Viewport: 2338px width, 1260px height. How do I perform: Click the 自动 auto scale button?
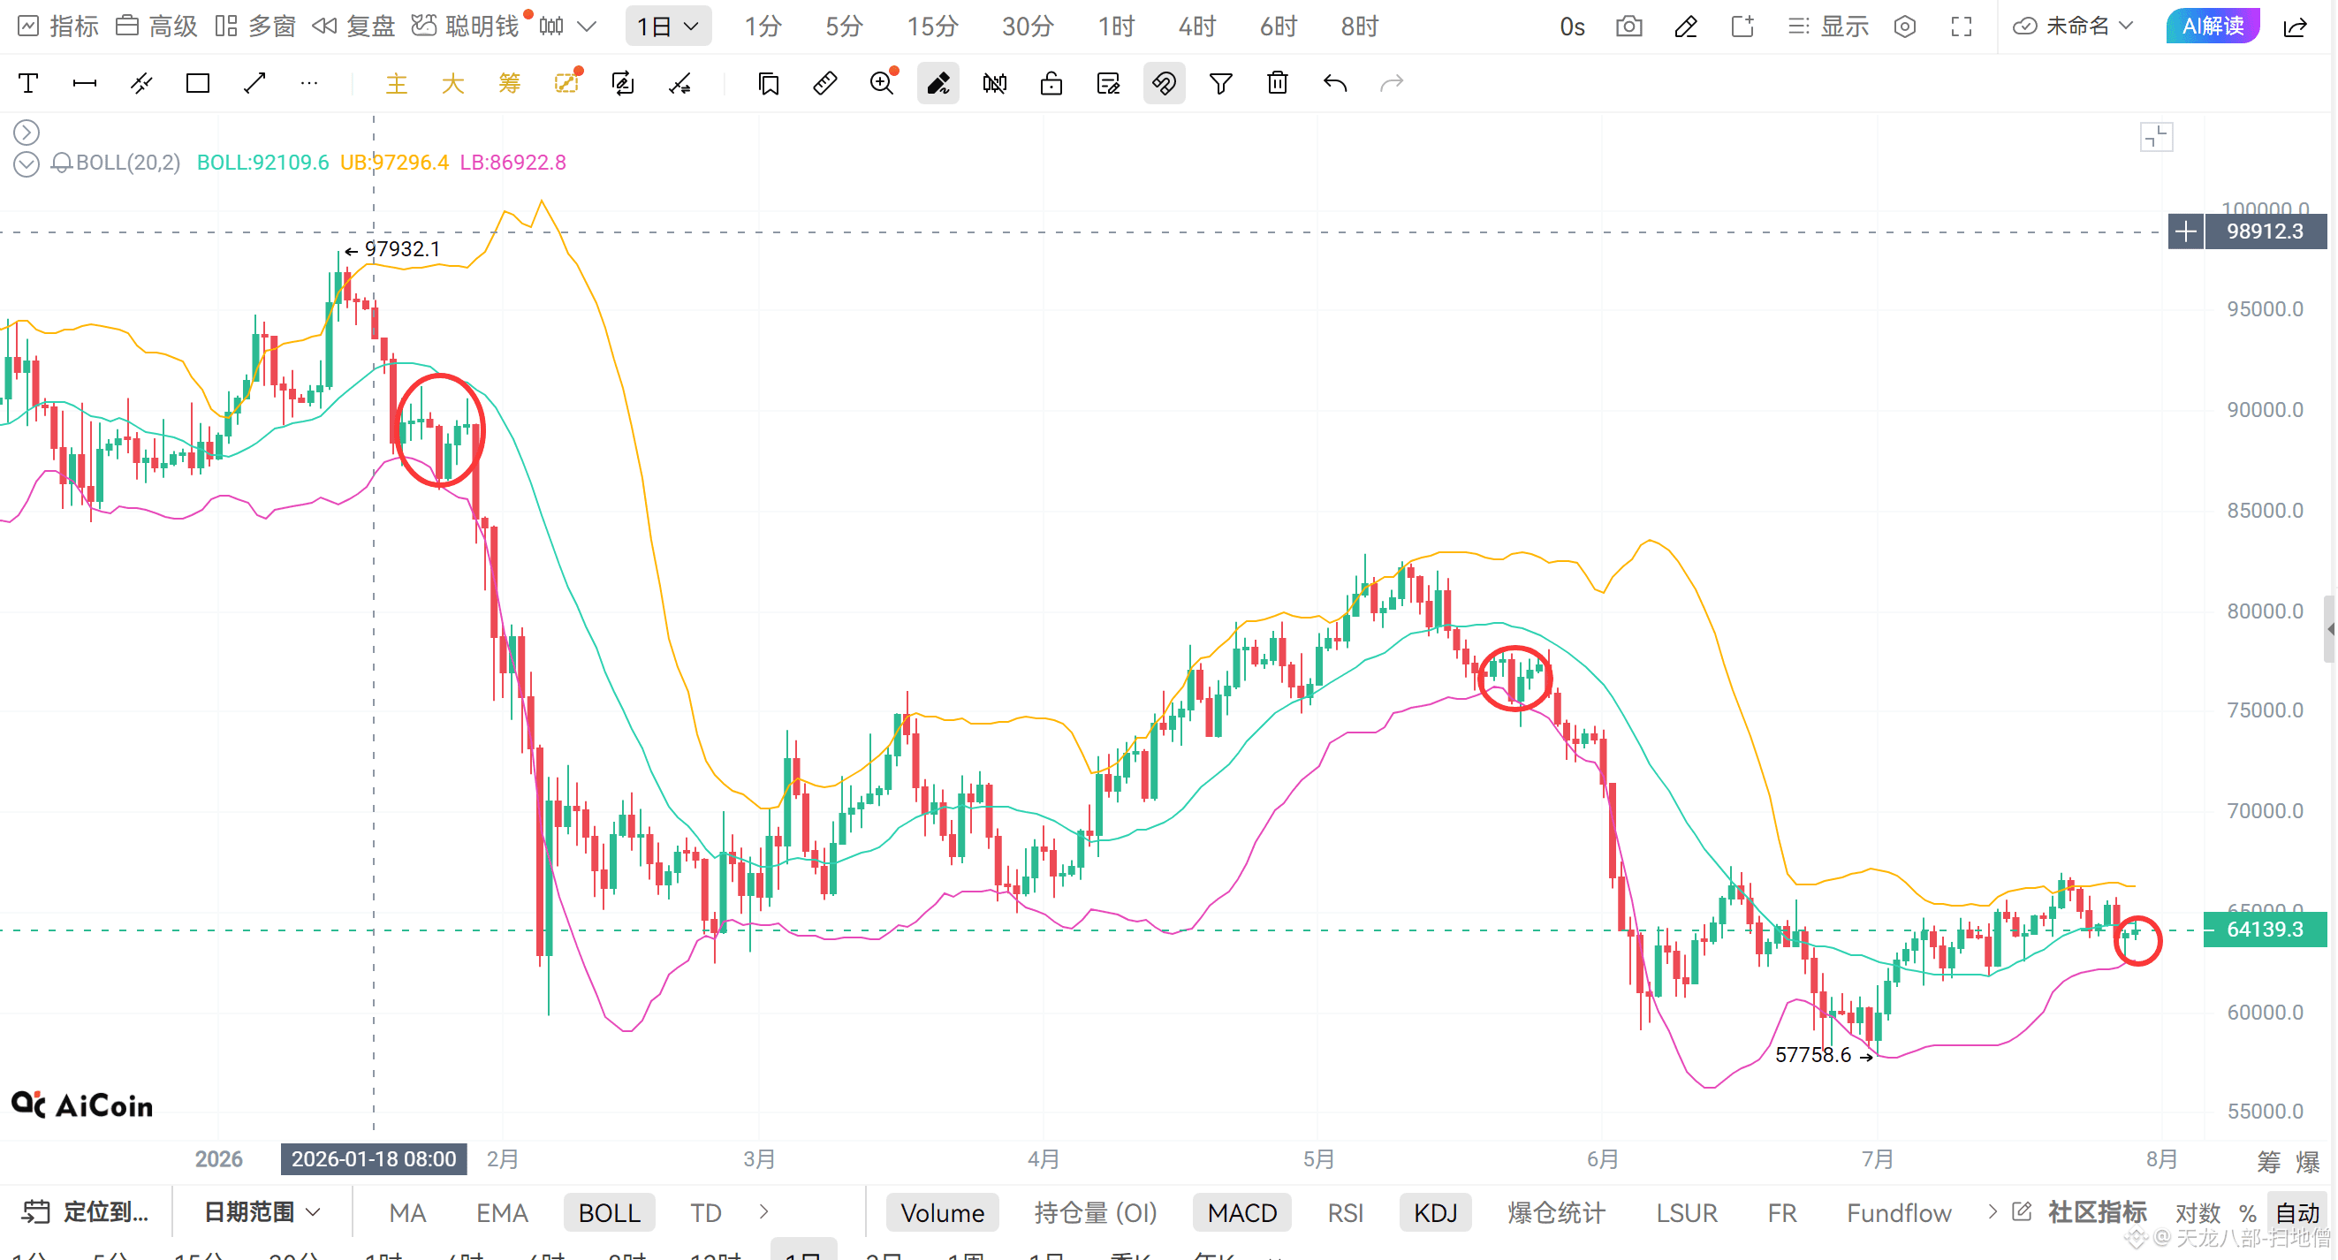pyautogui.click(x=2298, y=1213)
